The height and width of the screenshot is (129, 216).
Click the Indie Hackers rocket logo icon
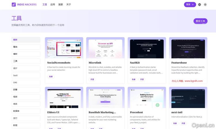click(x=14, y=5)
